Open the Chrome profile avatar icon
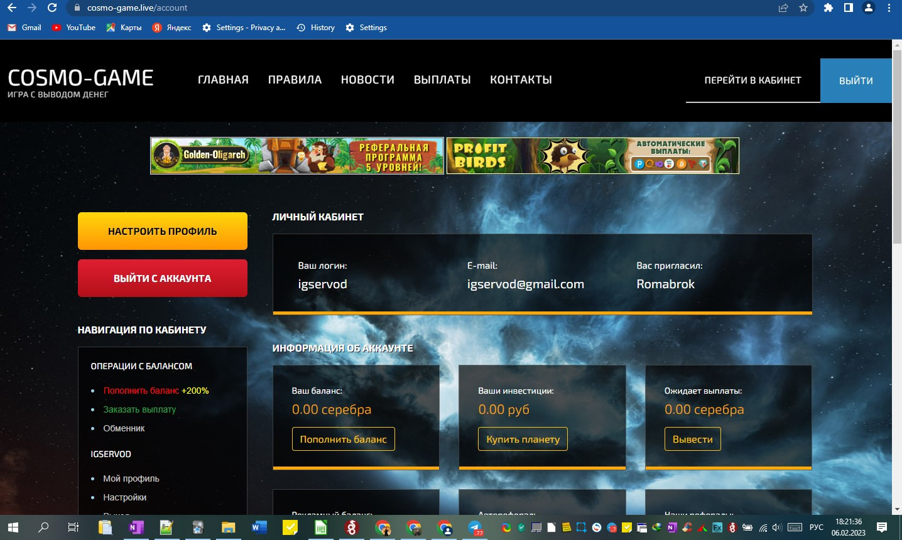The height and width of the screenshot is (540, 902). point(869,8)
